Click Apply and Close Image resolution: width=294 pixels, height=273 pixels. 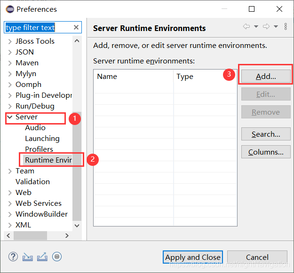(193, 257)
